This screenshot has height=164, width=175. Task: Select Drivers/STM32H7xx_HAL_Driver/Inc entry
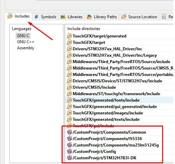pos(120,49)
